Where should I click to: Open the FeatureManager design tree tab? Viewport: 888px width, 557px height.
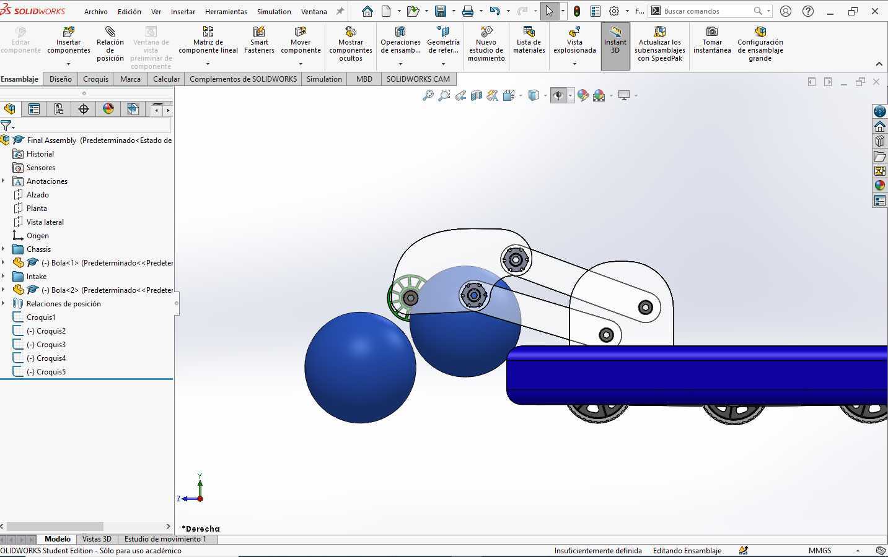(10, 109)
